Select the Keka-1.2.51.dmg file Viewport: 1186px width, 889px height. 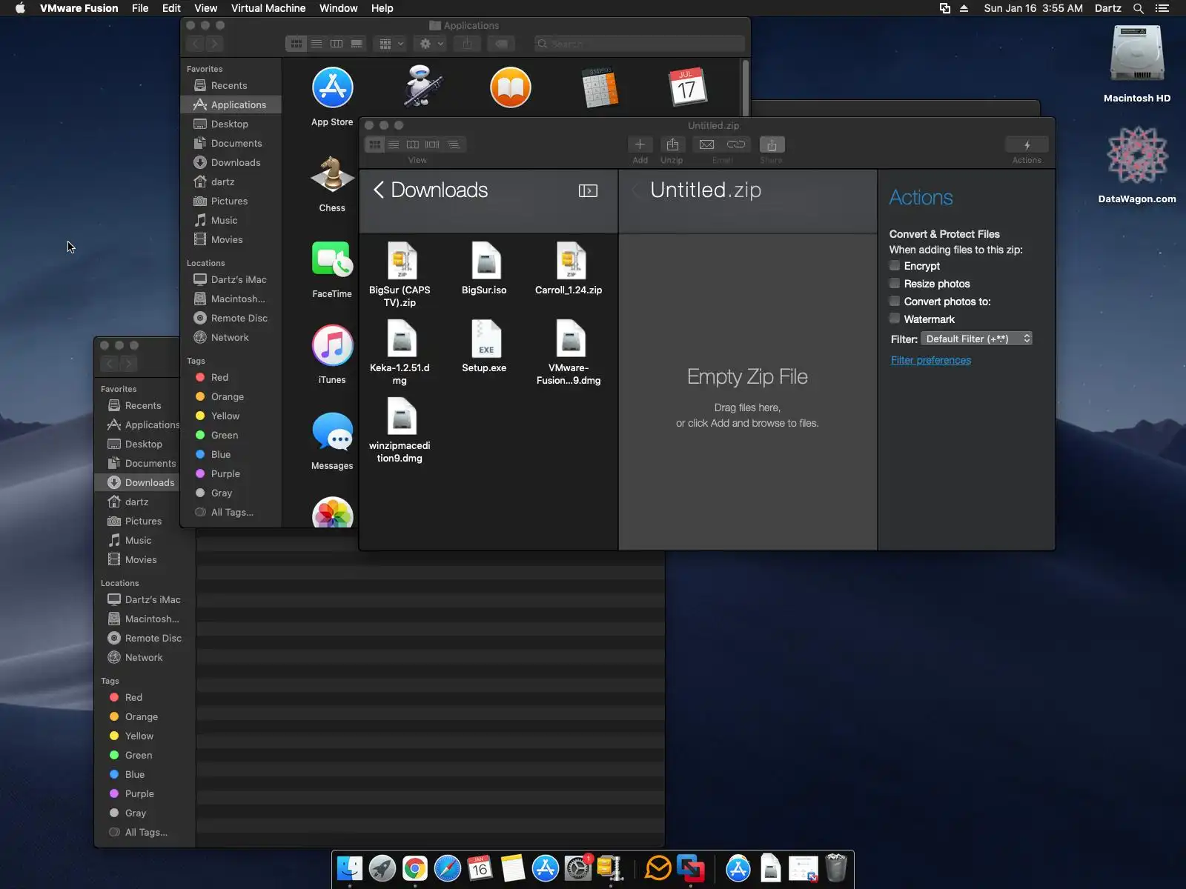(x=400, y=353)
